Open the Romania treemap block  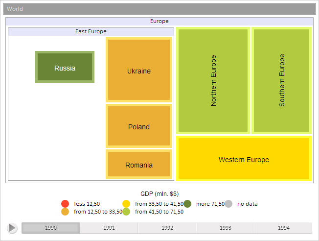click(139, 164)
